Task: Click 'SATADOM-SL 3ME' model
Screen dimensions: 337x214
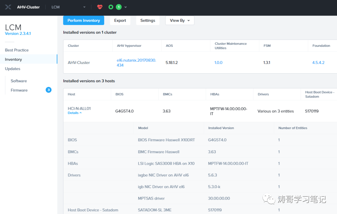Action: (155, 210)
